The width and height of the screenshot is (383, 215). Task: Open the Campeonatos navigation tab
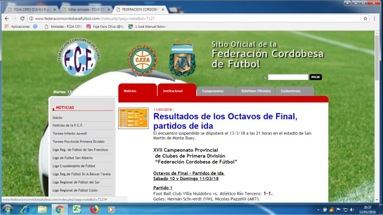pyautogui.click(x=216, y=91)
